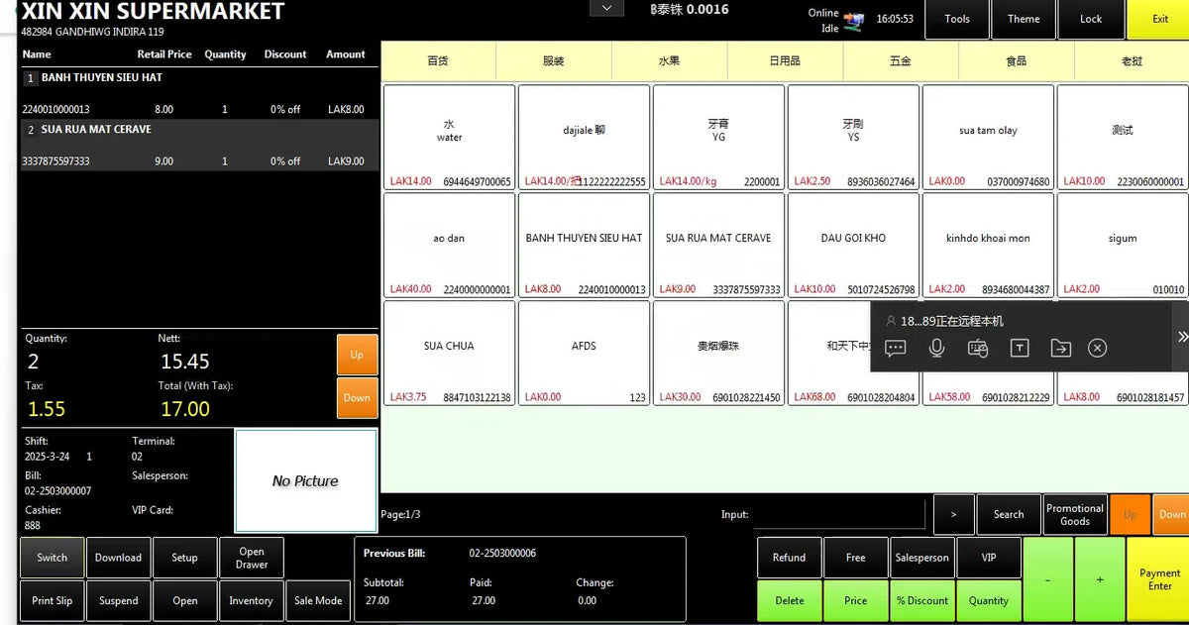Select the 日用品 category tab
1189x625 pixels.
coord(785,61)
